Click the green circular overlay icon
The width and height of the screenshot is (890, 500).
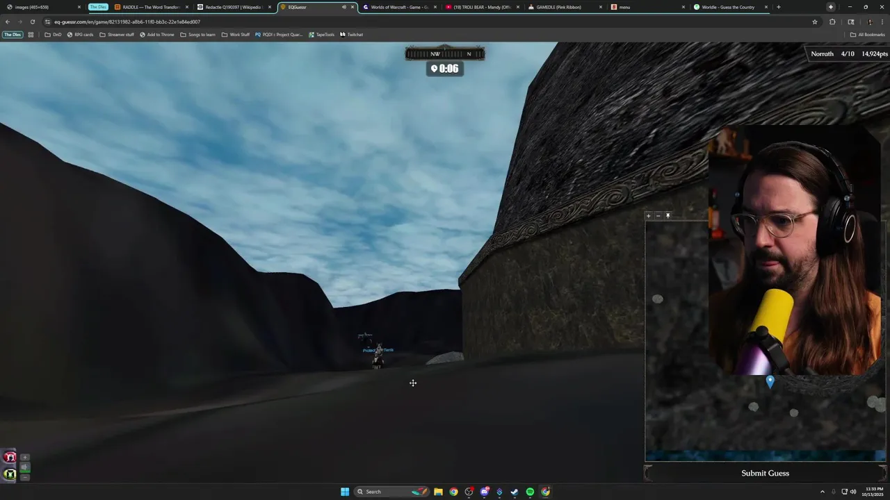coord(10,474)
